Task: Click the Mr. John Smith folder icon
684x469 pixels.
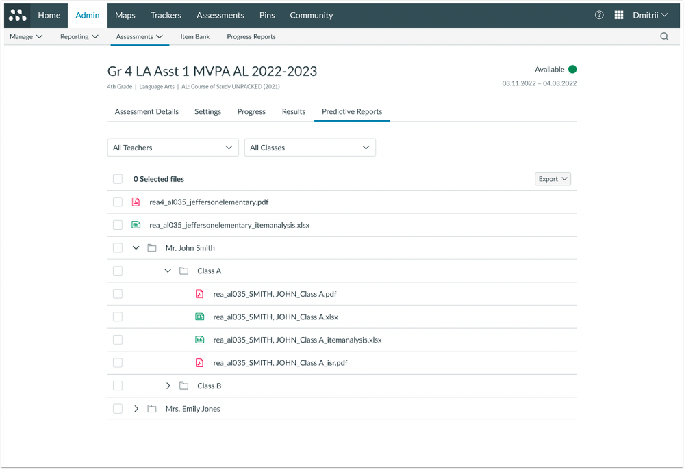Action: pyautogui.click(x=152, y=248)
